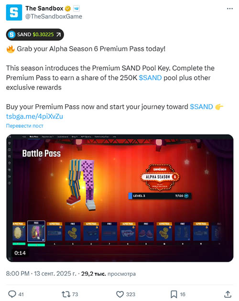Click the affiliate badge next to verified icon
The height and width of the screenshot is (301, 239).
click(76, 9)
